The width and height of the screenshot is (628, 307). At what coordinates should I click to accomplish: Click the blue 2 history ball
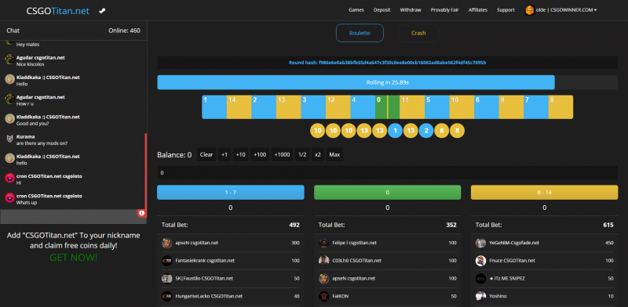426,130
